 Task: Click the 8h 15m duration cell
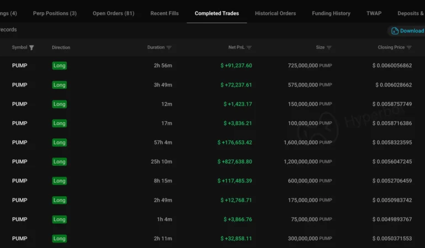coord(163,181)
